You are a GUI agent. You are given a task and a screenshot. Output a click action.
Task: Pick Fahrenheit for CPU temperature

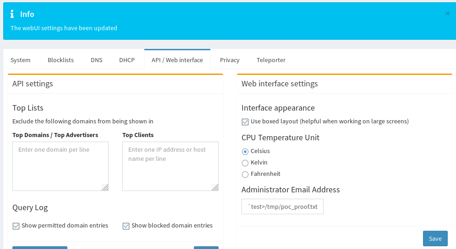tap(245, 174)
